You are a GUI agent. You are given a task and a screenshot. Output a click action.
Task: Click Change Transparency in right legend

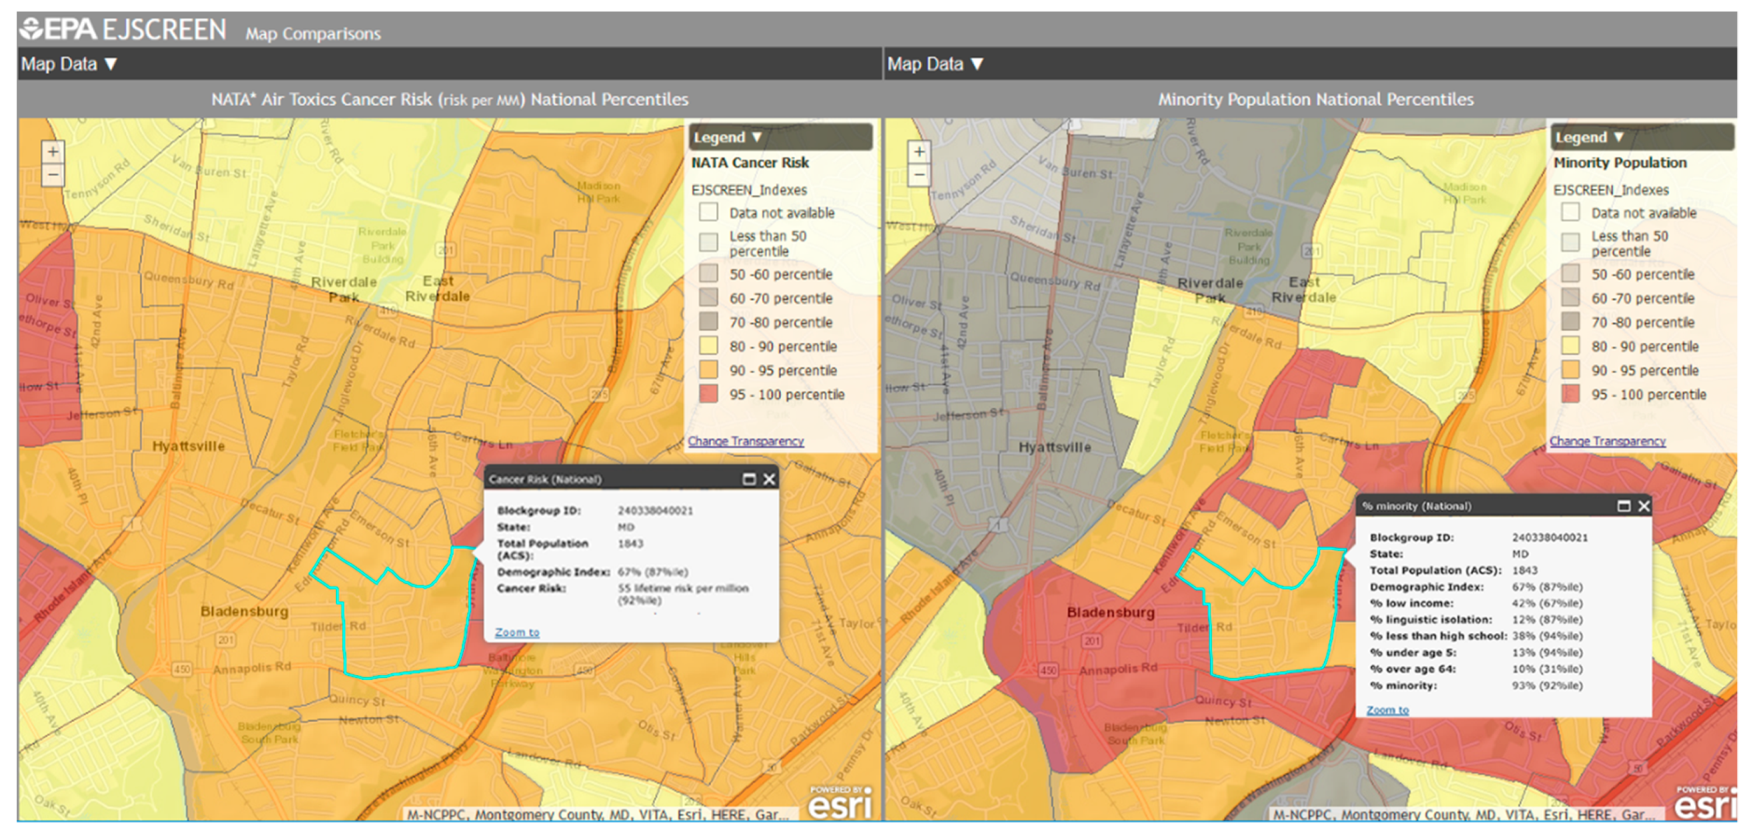tap(1607, 441)
